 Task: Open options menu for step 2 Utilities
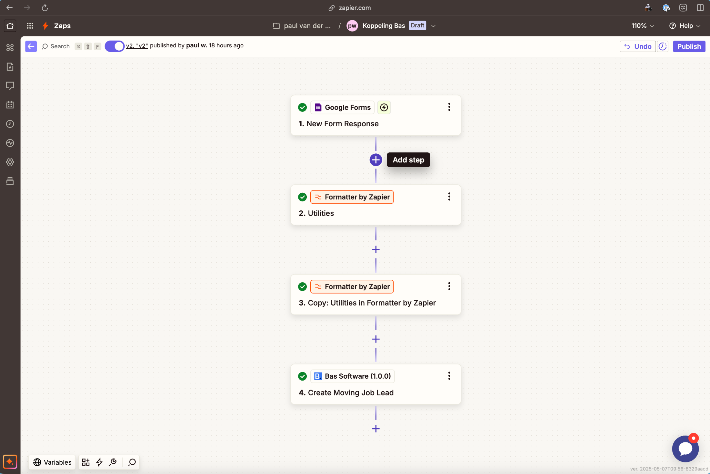(x=449, y=197)
